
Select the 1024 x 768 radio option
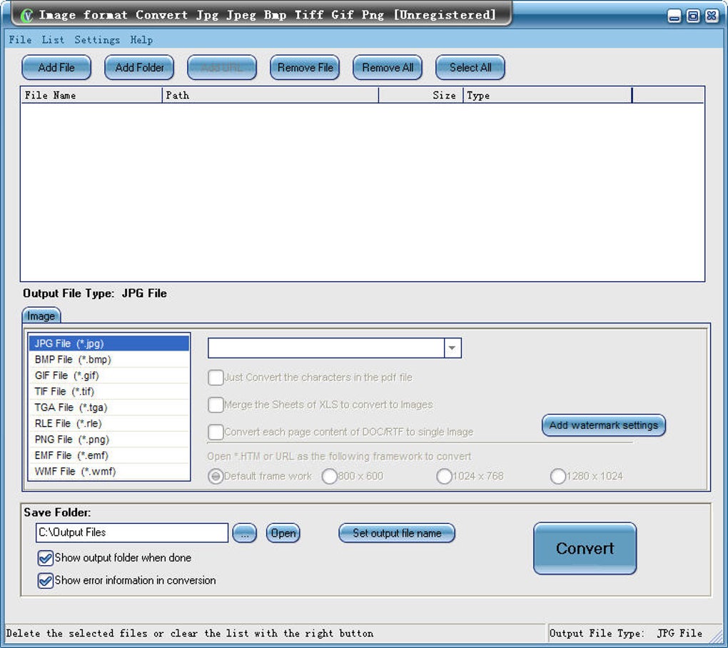(444, 477)
